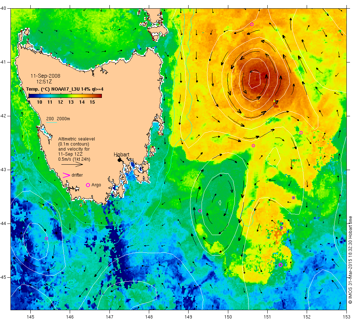The height and width of the screenshot is (325, 354).
Task: Click the cold eddy center diamond contour
Action: tap(220, 203)
